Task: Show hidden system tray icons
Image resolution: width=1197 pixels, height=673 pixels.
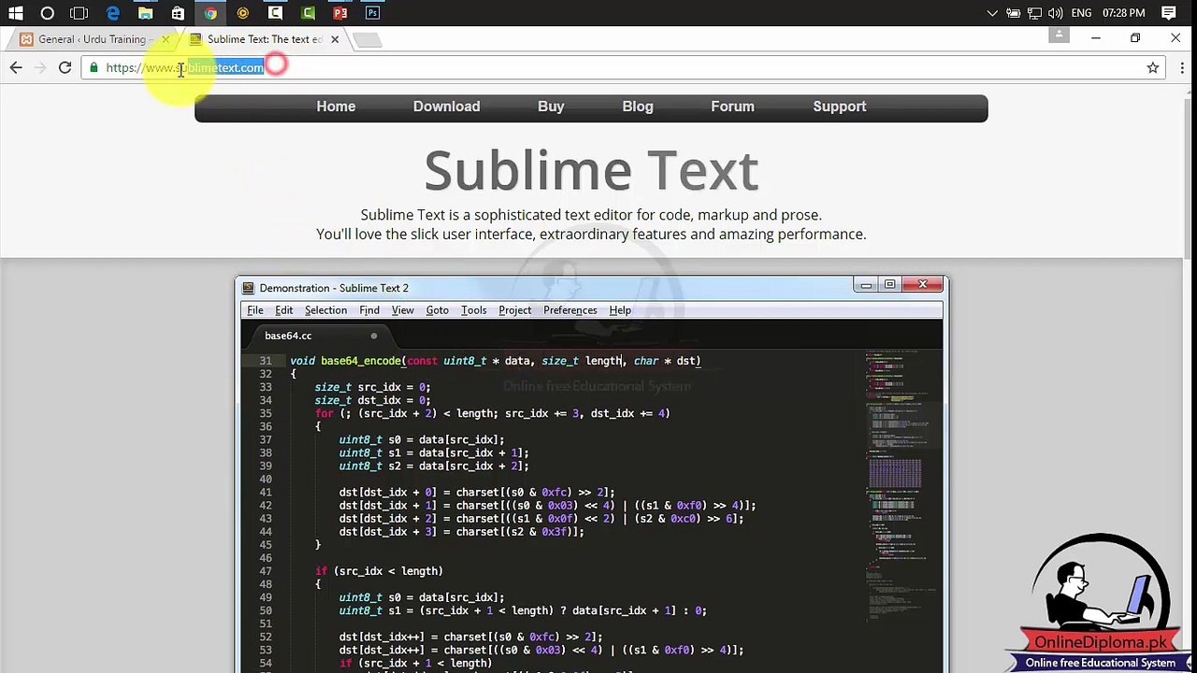Action: pyautogui.click(x=992, y=13)
